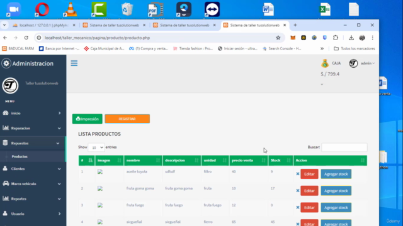Open the MetaMask fox extension
Screen dimensions: 403x226
[293, 38]
